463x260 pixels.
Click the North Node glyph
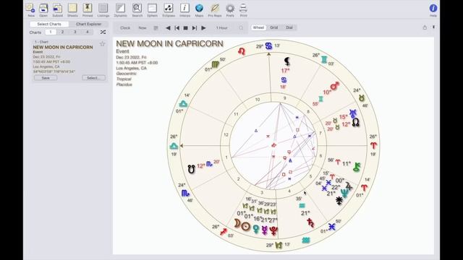(x=355, y=122)
